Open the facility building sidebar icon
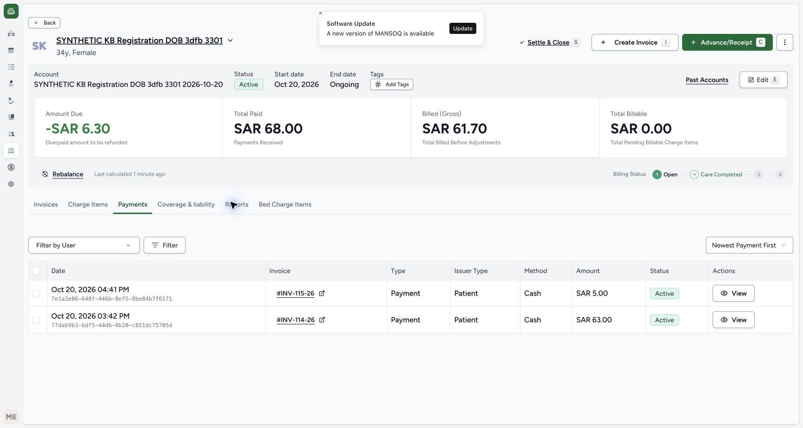Image resolution: width=803 pixels, height=428 pixels. [x=11, y=33]
